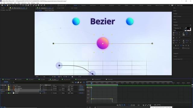This screenshot has width=193, height=108.
Task: Switch to the 06_Easy Ease timeline tab
Action: pyautogui.click(x=67, y=79)
